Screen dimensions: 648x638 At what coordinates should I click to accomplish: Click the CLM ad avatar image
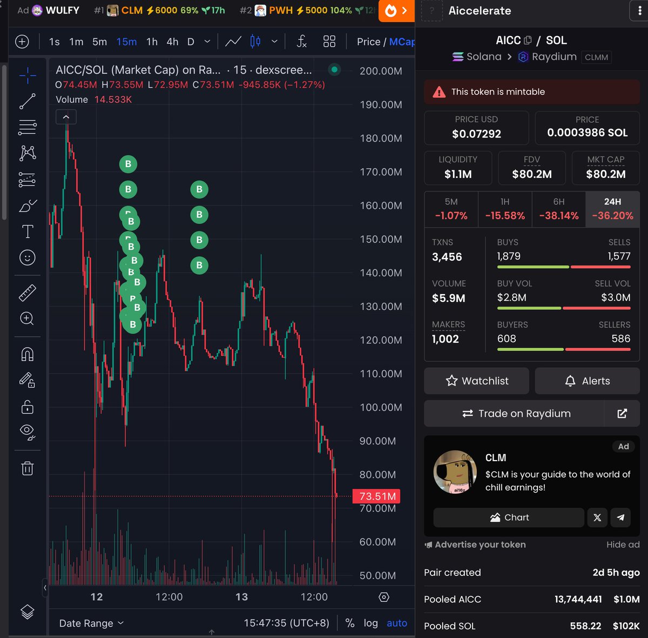[x=455, y=472]
